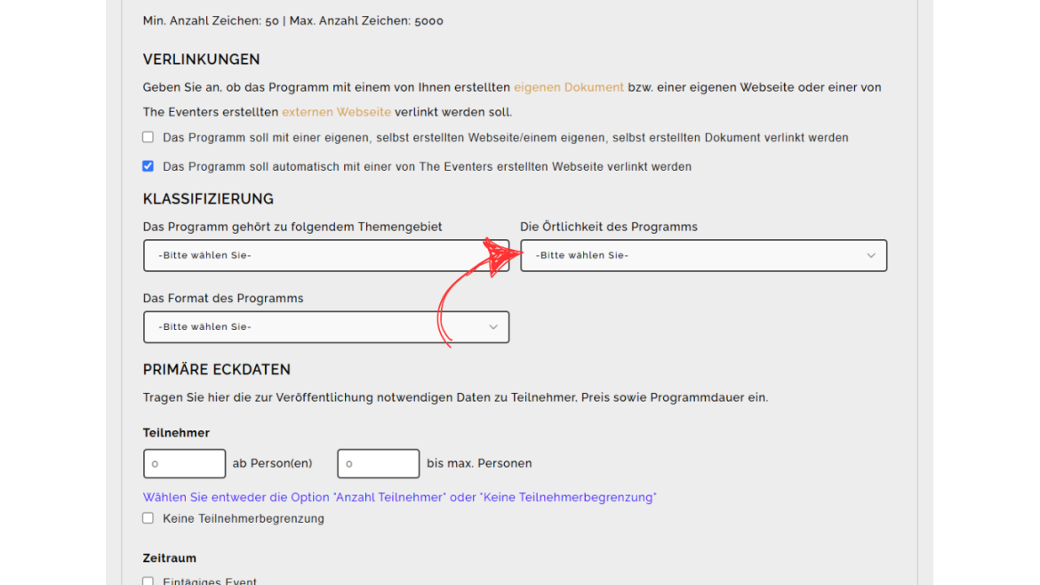Open the Örtlichkeit des Programms dropdown

click(704, 255)
